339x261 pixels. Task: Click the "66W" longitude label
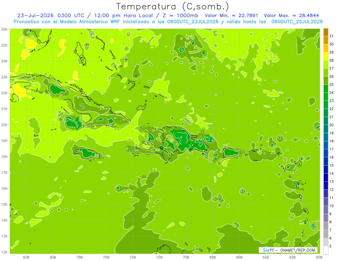(239, 257)
